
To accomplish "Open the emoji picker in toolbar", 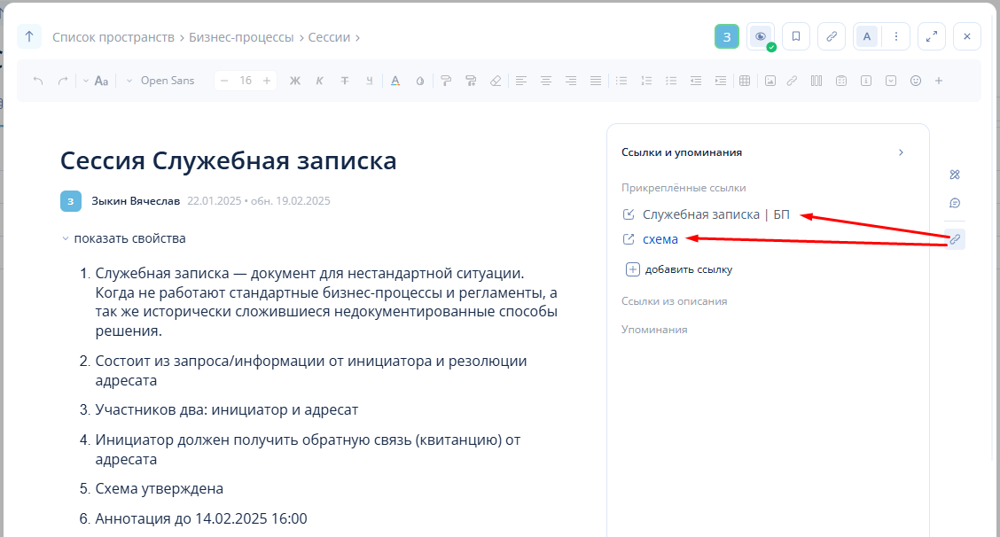I will pyautogui.click(x=916, y=81).
